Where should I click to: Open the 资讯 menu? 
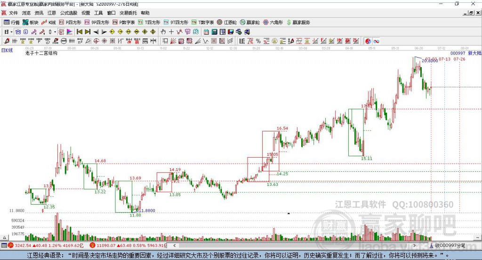pos(39,13)
